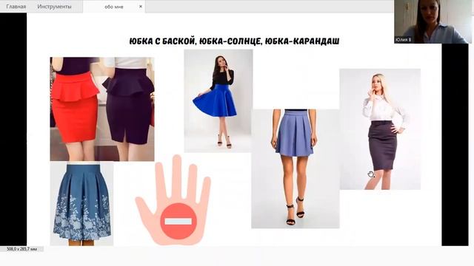Open the Главная tab
474x266 pixels.
tap(16, 7)
